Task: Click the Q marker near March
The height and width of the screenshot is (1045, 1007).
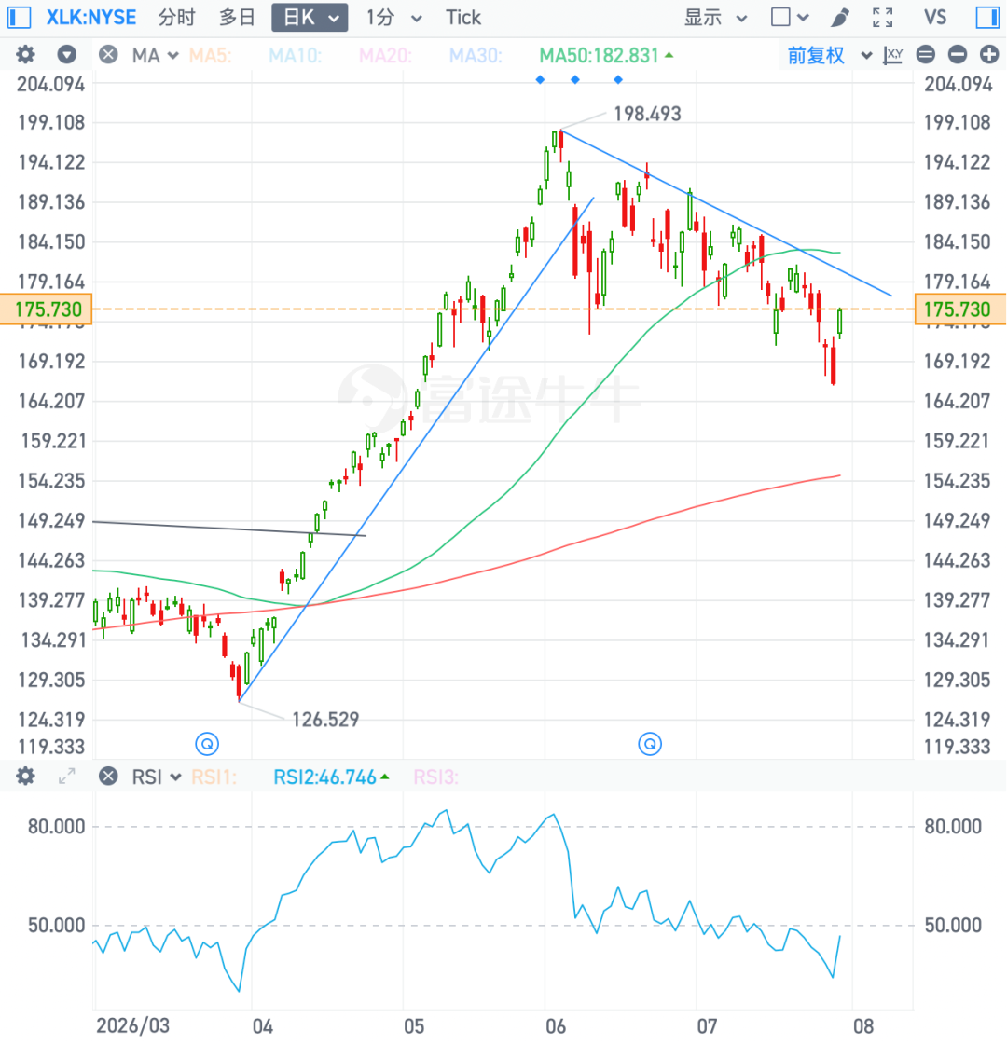Action: 207,744
